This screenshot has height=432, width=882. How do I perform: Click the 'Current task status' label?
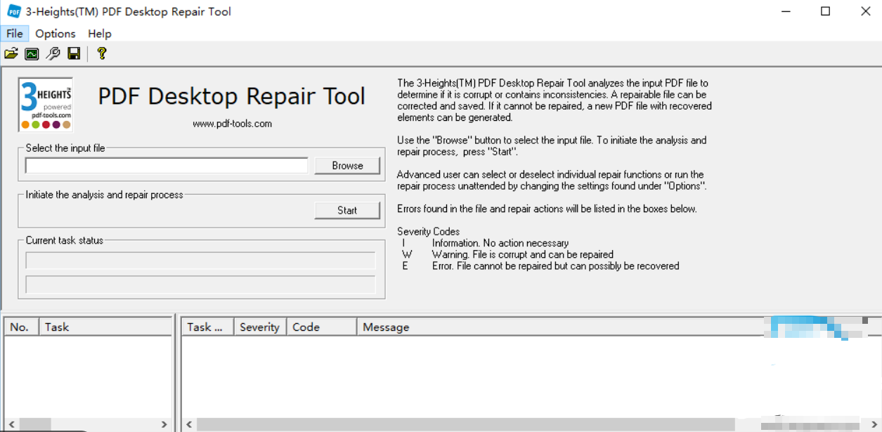[x=65, y=240]
